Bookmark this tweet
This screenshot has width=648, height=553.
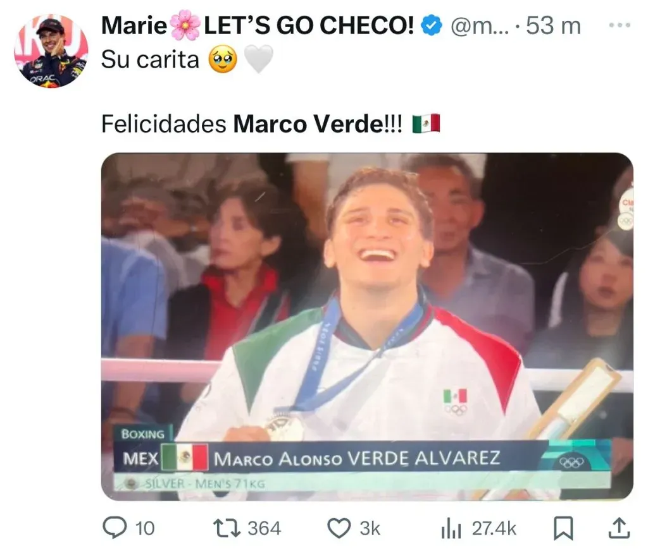click(x=563, y=528)
